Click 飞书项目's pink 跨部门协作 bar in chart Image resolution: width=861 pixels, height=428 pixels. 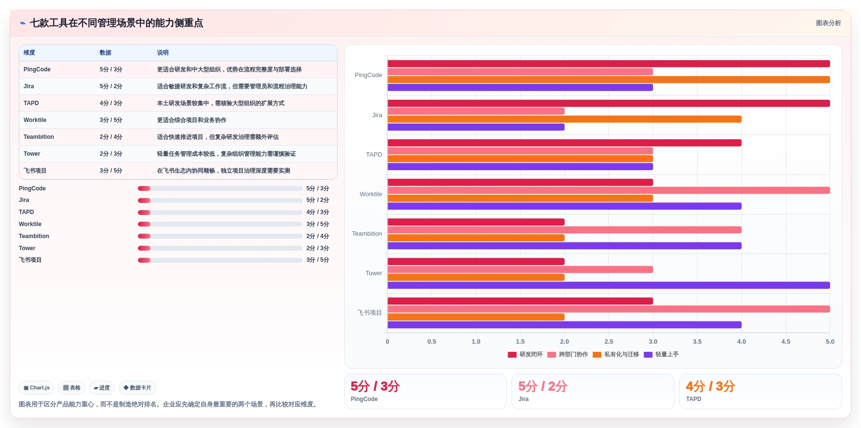point(608,309)
